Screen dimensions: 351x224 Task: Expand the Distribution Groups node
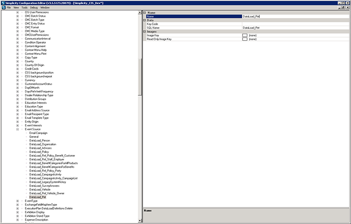(17, 99)
